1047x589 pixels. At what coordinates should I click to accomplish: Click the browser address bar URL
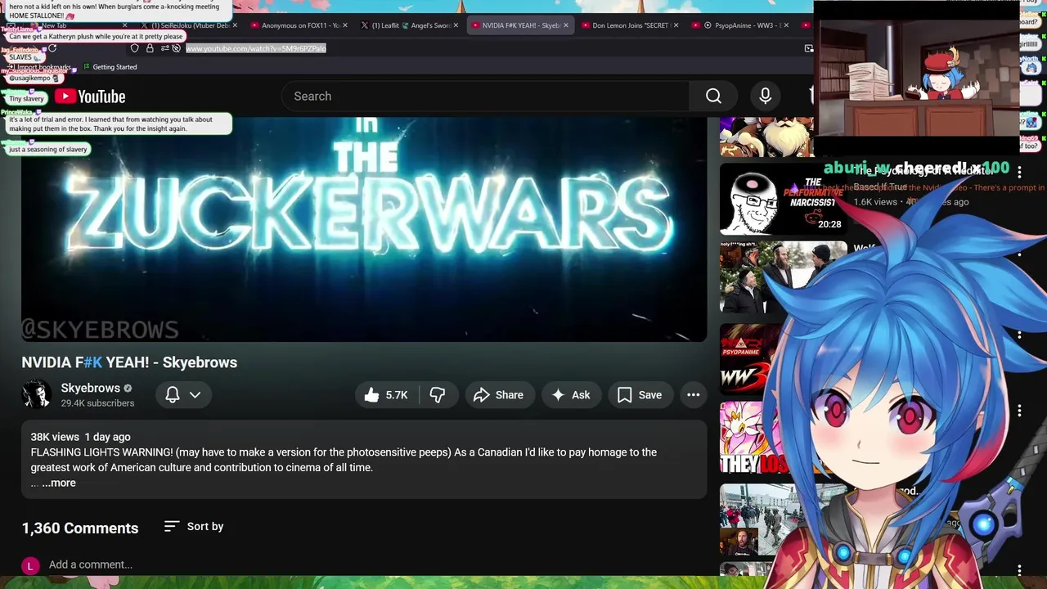click(256, 48)
